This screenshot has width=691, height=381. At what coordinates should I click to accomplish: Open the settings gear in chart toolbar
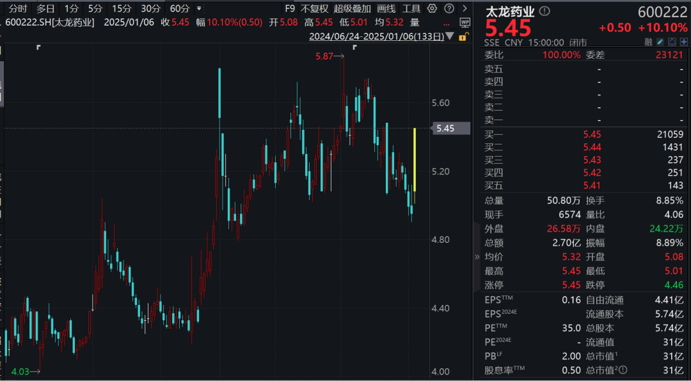433,8
